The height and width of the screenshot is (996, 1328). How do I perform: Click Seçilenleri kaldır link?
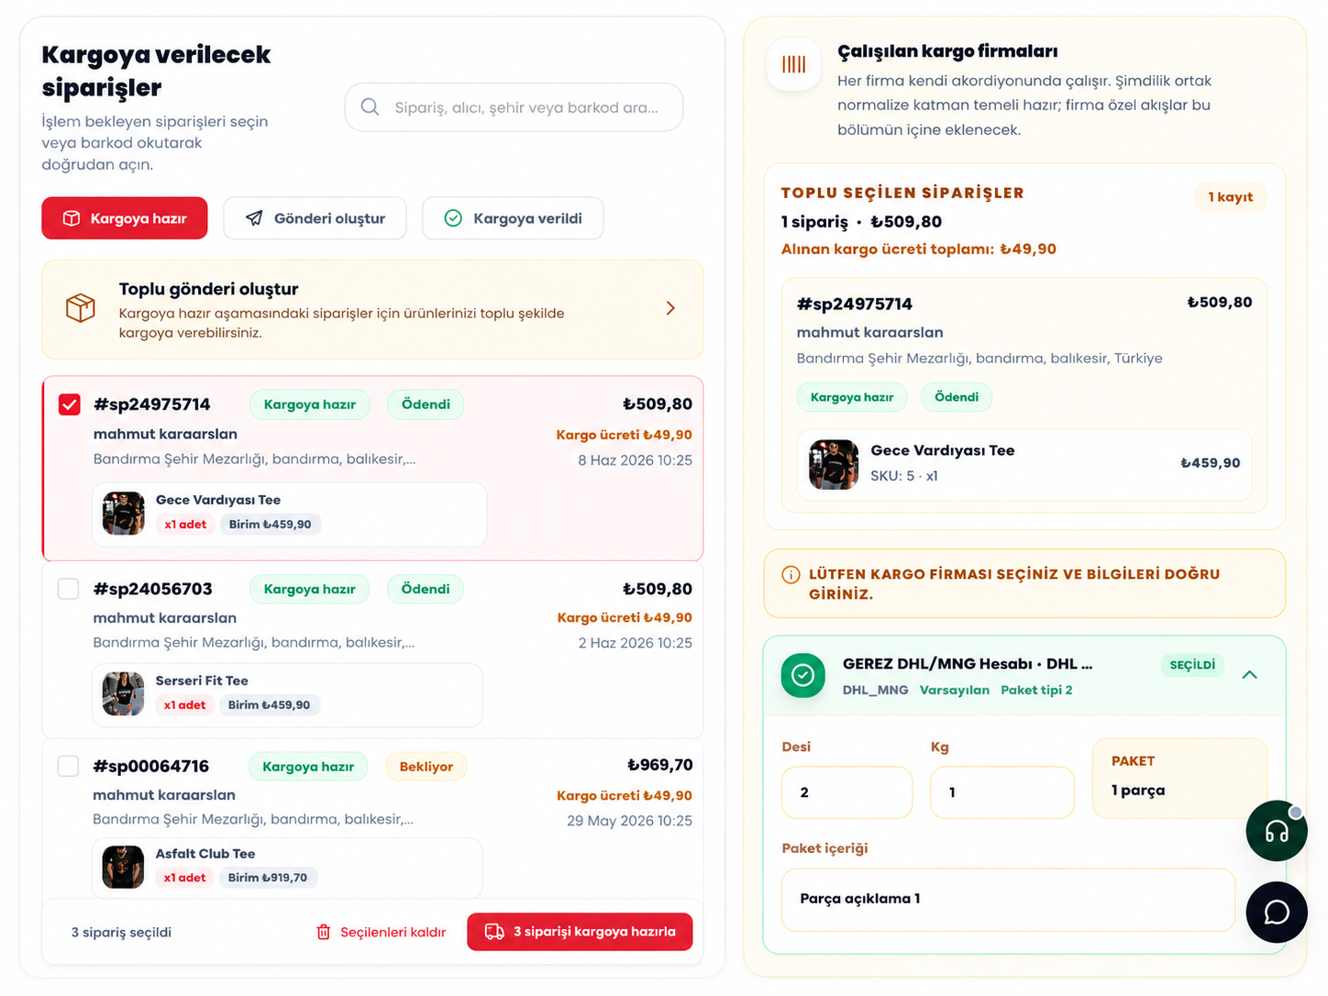tap(393, 932)
